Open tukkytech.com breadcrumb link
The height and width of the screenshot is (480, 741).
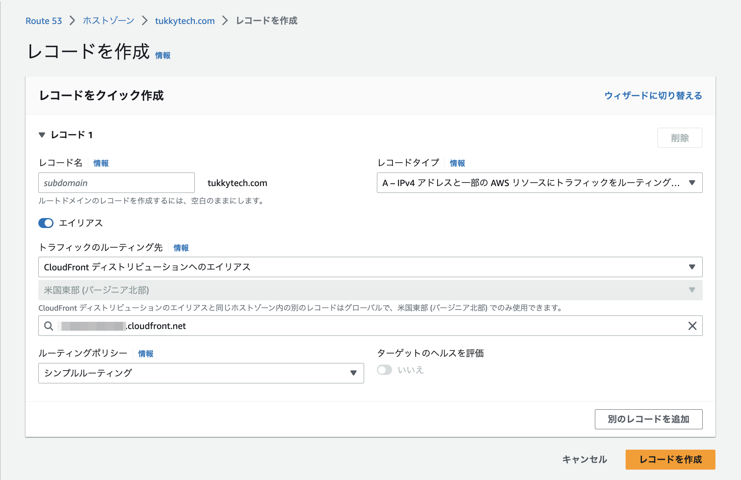[x=184, y=21]
